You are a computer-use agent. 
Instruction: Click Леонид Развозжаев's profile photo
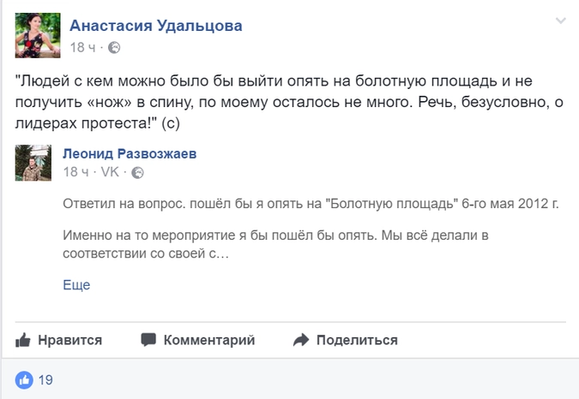point(33,163)
